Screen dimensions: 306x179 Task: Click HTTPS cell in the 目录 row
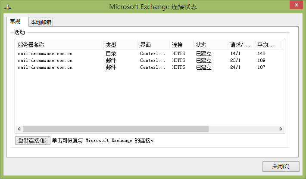(x=178, y=53)
